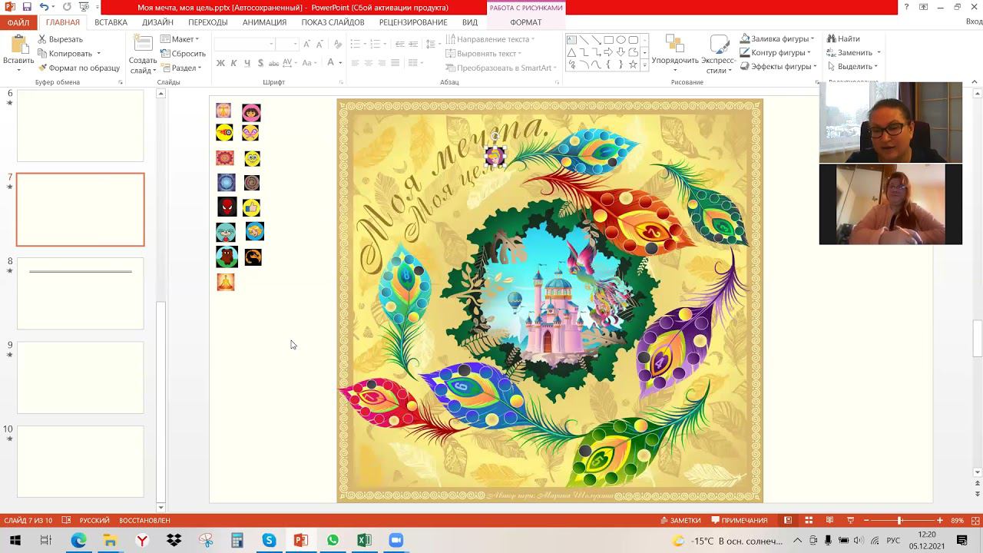The height and width of the screenshot is (553, 983).
Task: Select the brown bear icon beside slide
Action: (227, 257)
